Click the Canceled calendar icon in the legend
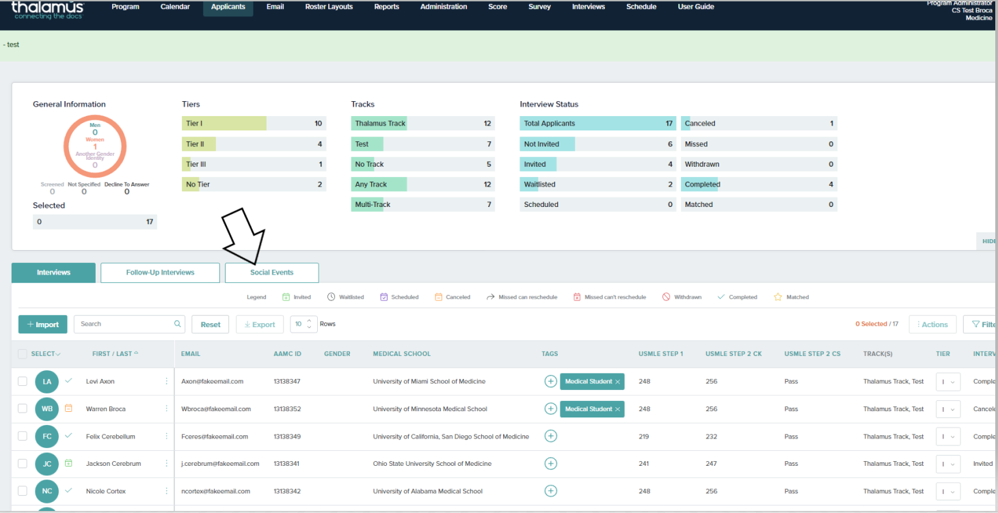 click(439, 297)
